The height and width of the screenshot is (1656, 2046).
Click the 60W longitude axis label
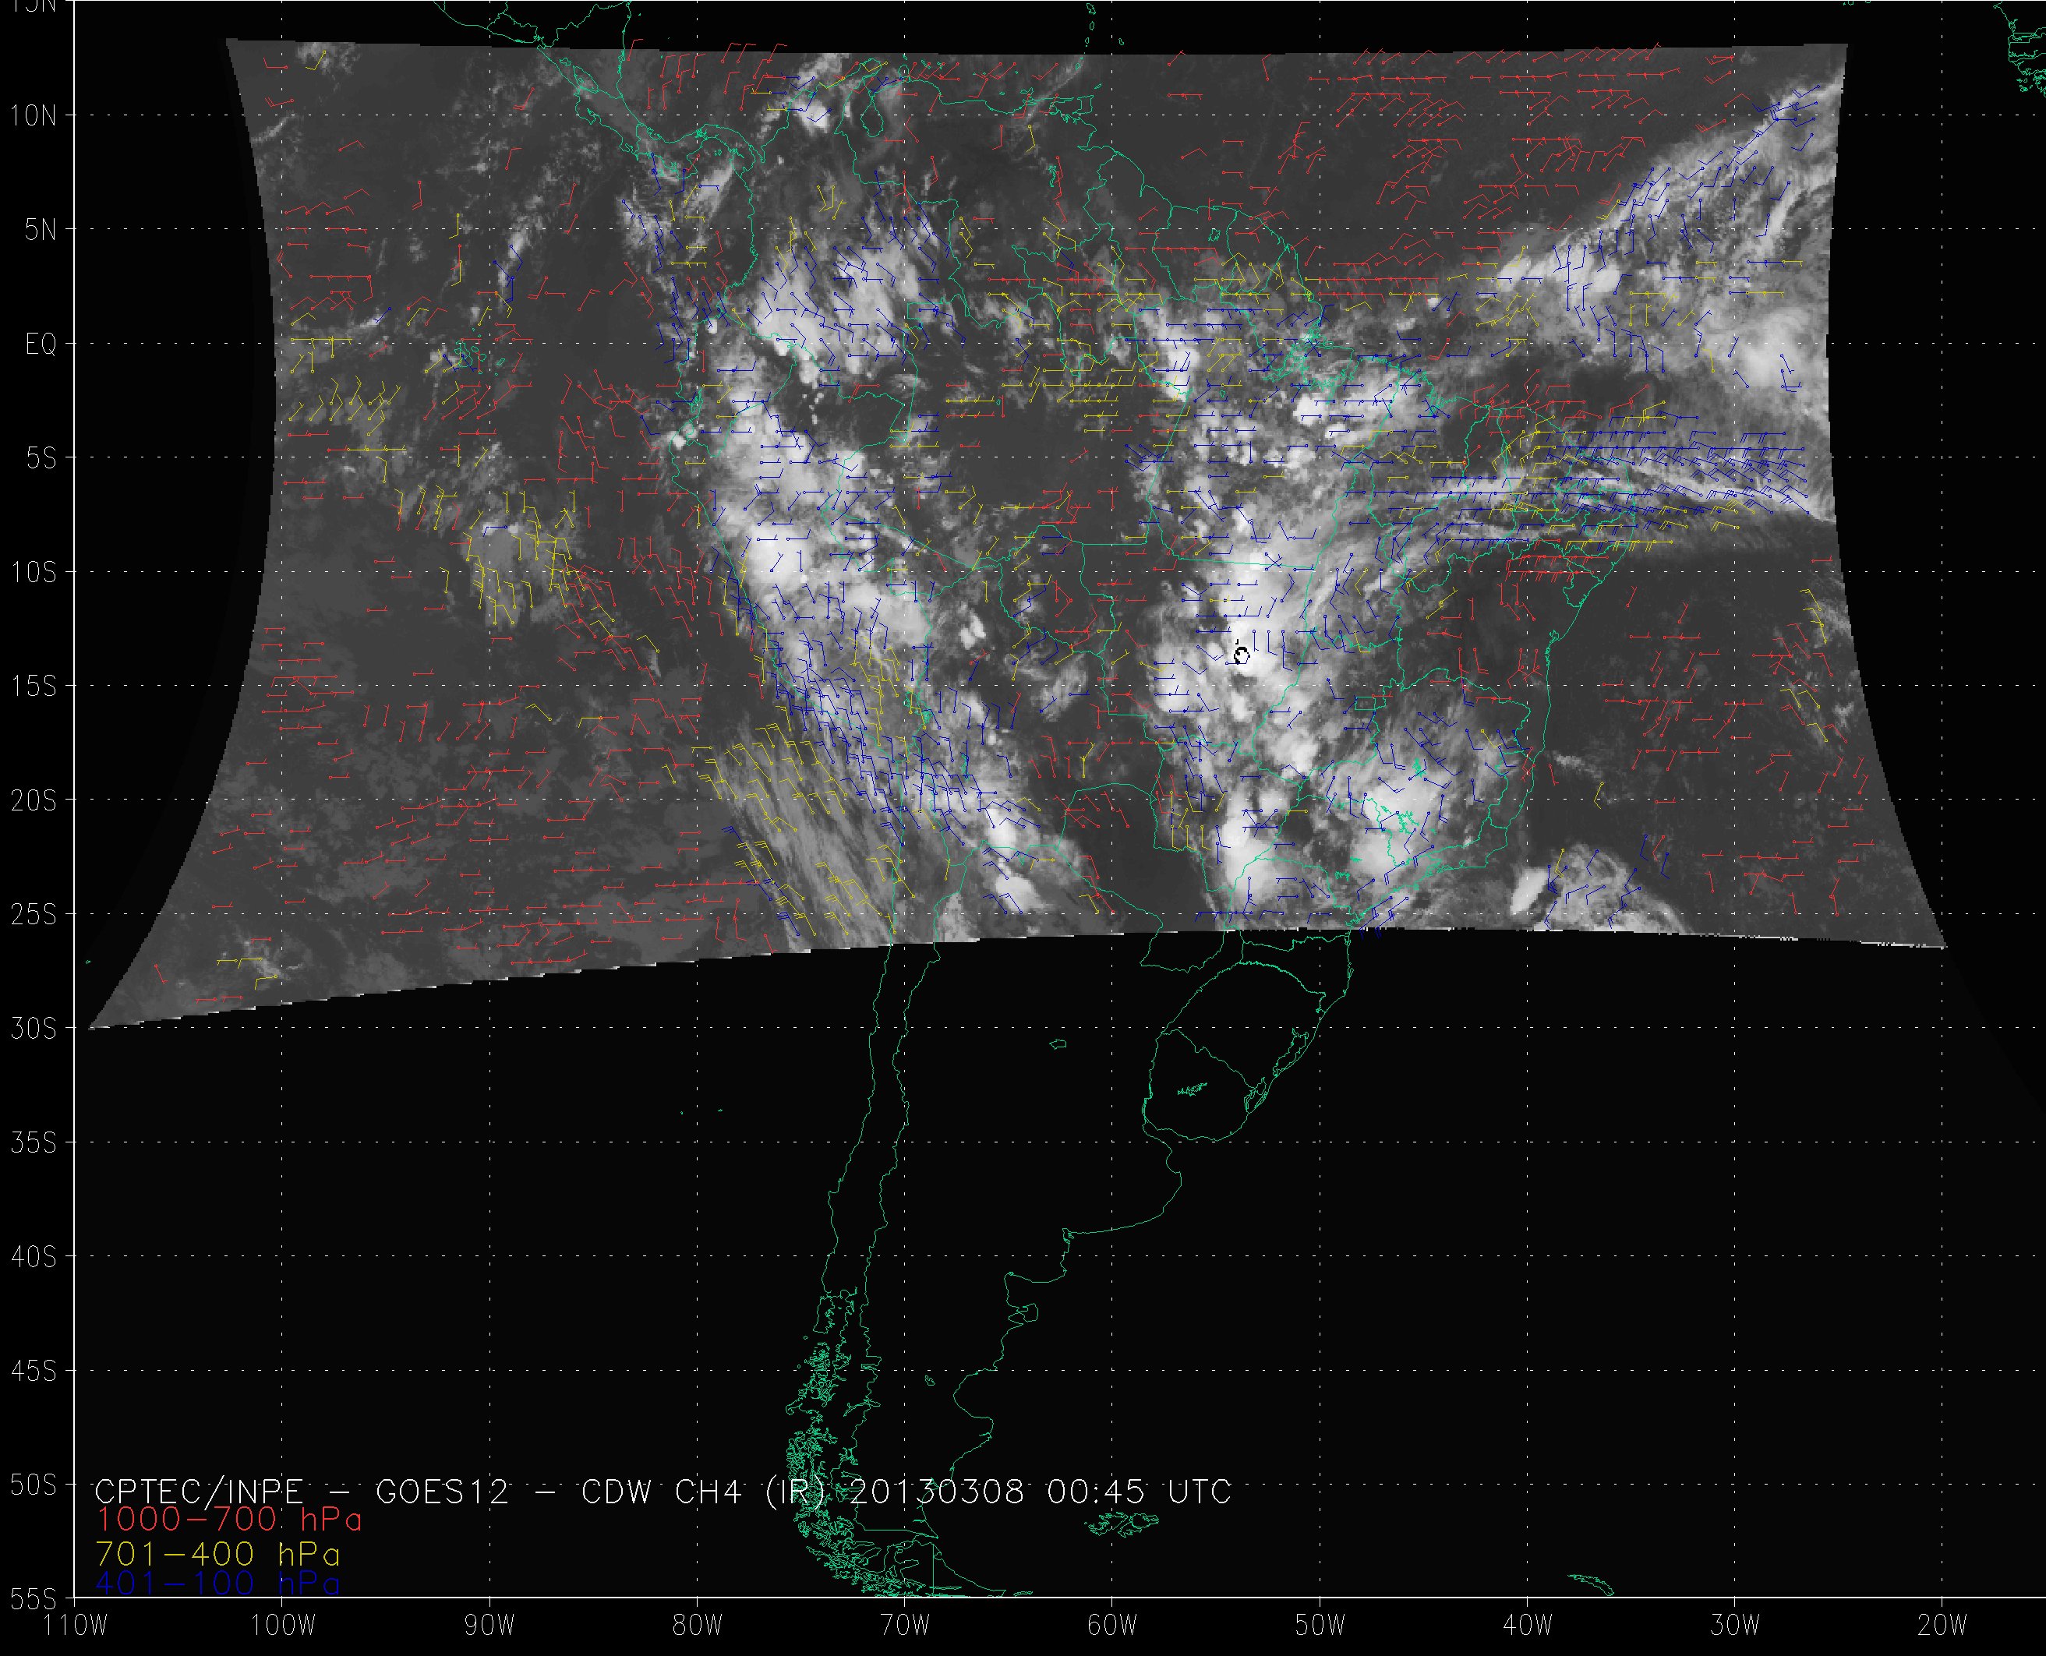pyautogui.click(x=1112, y=1626)
